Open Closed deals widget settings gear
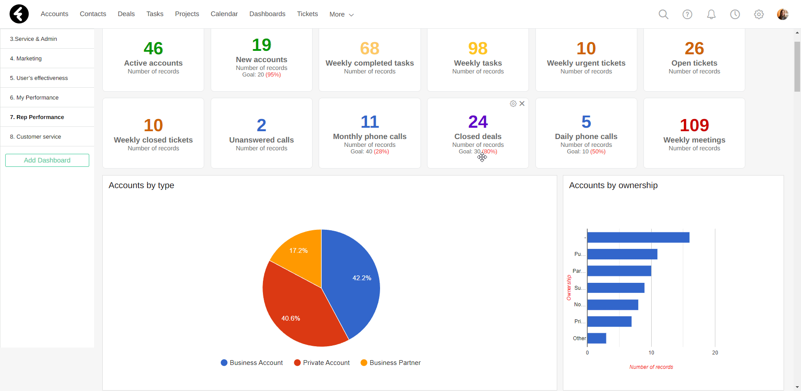Image resolution: width=801 pixels, height=391 pixels. 513,103
